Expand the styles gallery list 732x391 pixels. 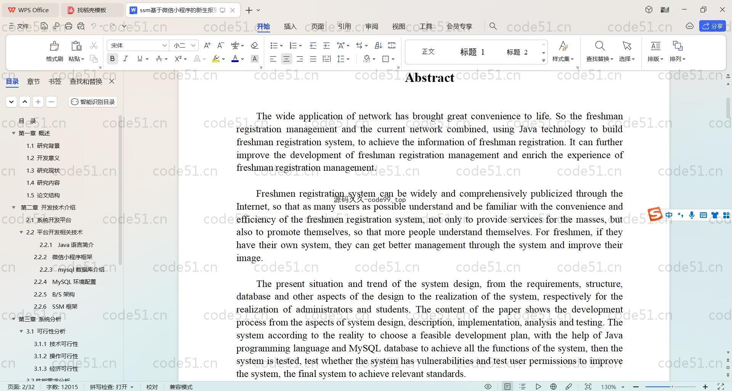544,60
